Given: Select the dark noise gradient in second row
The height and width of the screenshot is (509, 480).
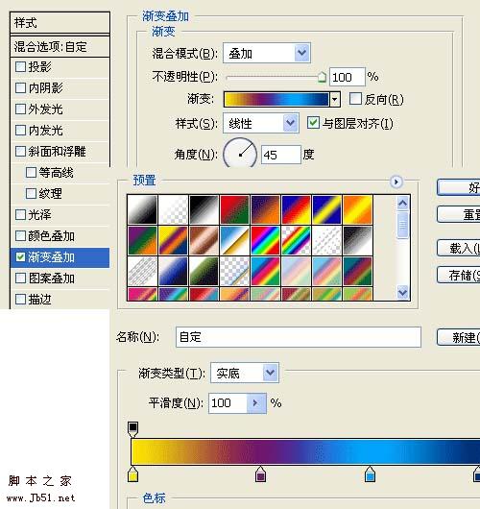Looking at the screenshot, I should point(358,240).
